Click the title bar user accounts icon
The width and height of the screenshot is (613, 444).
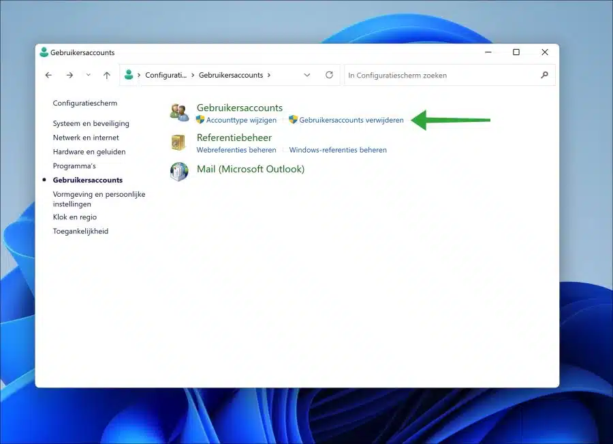(x=44, y=52)
